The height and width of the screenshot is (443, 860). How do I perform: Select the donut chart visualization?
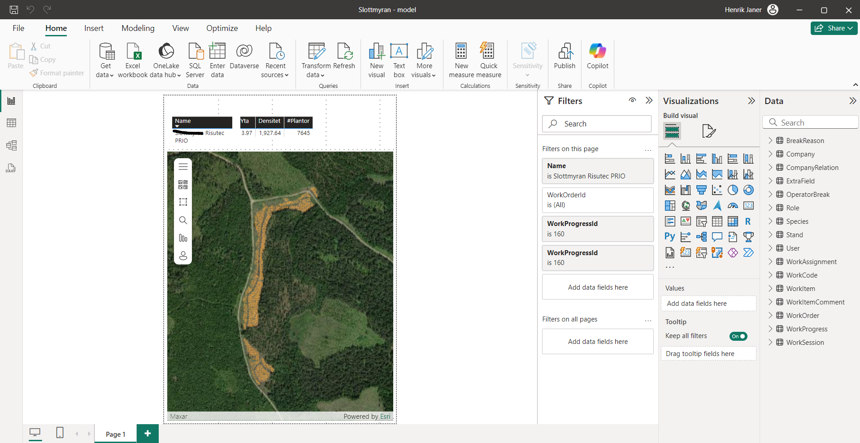[748, 190]
